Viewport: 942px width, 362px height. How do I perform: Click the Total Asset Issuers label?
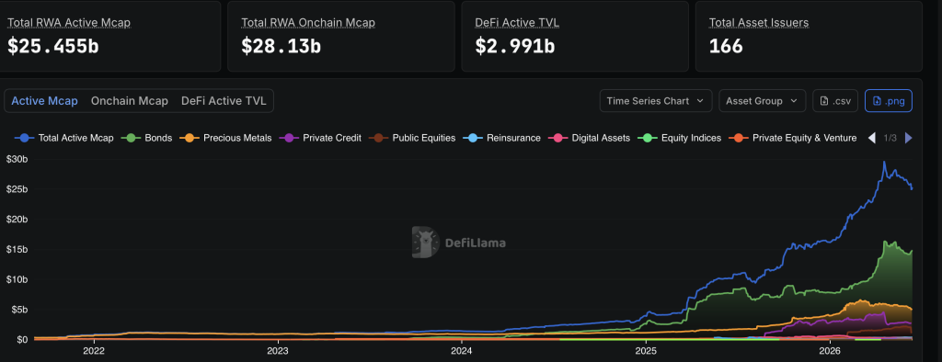pos(759,23)
